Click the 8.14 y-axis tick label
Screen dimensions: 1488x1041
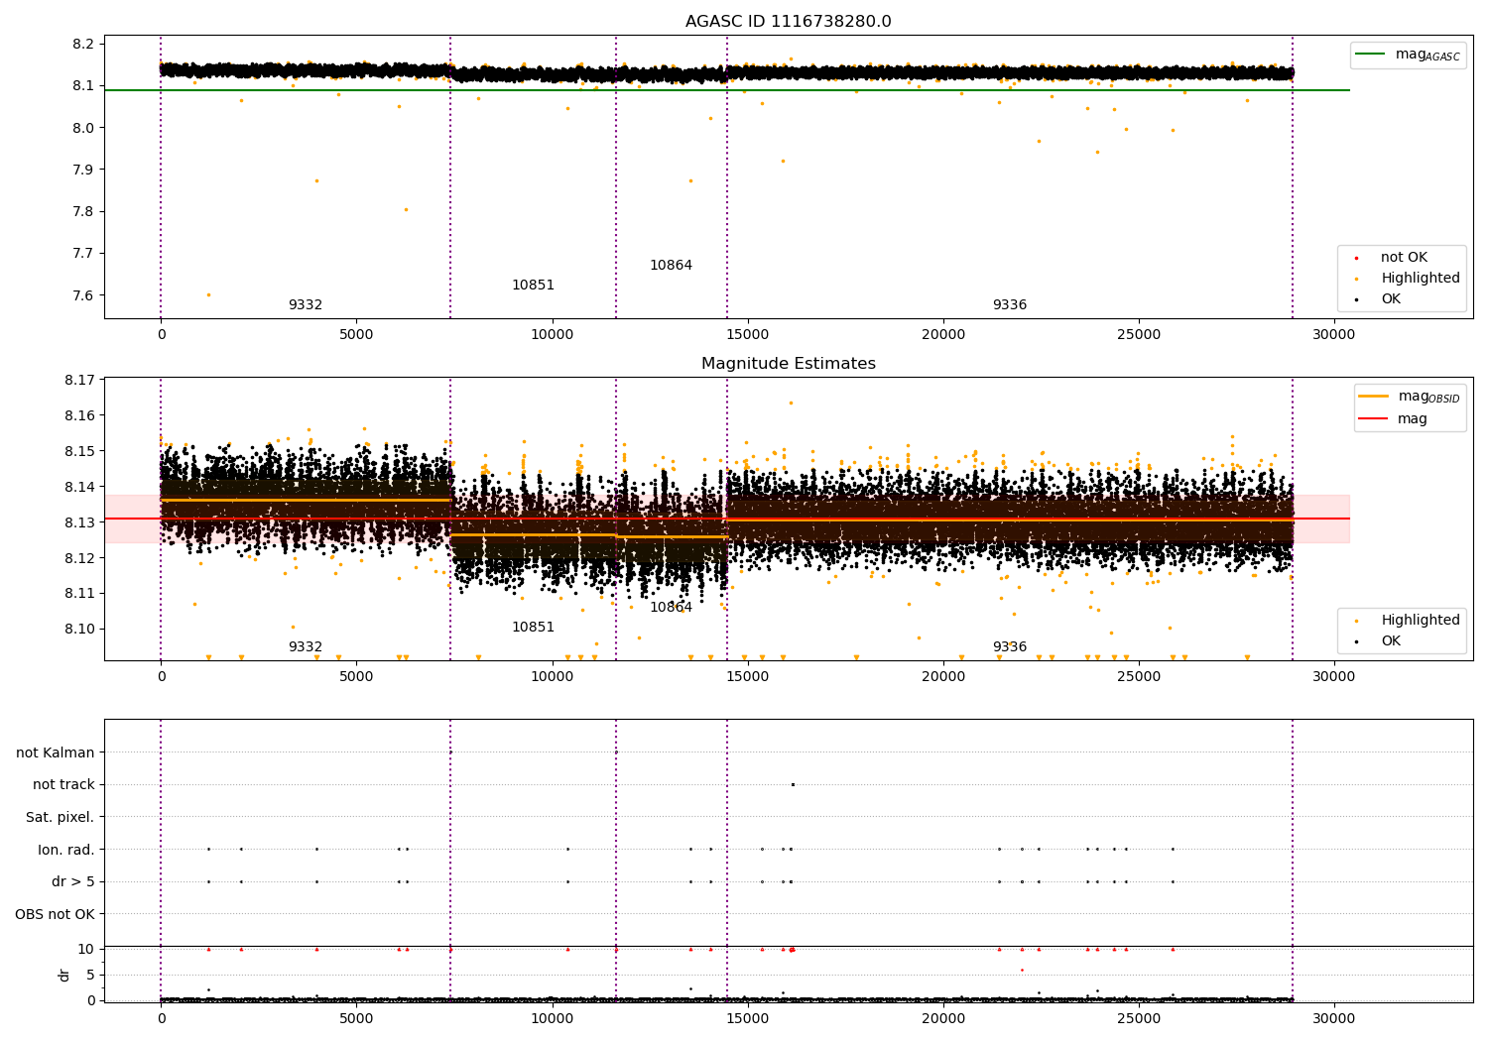tap(79, 487)
